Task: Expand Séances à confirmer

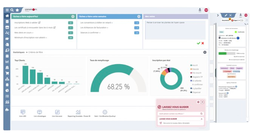Action: pyautogui.click(x=90, y=33)
